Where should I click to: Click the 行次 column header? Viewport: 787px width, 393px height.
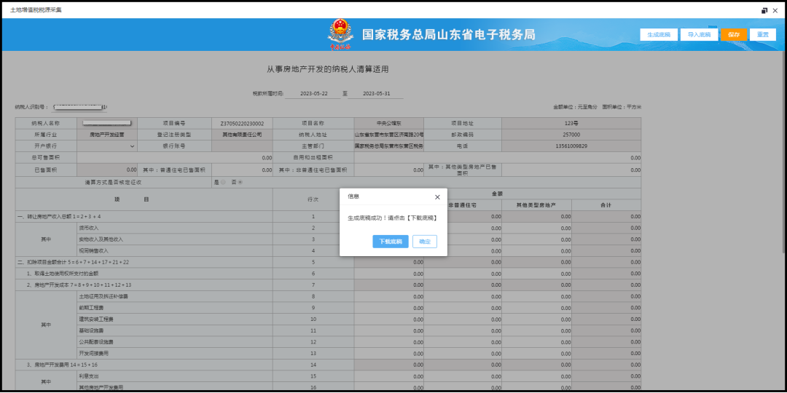tap(313, 199)
